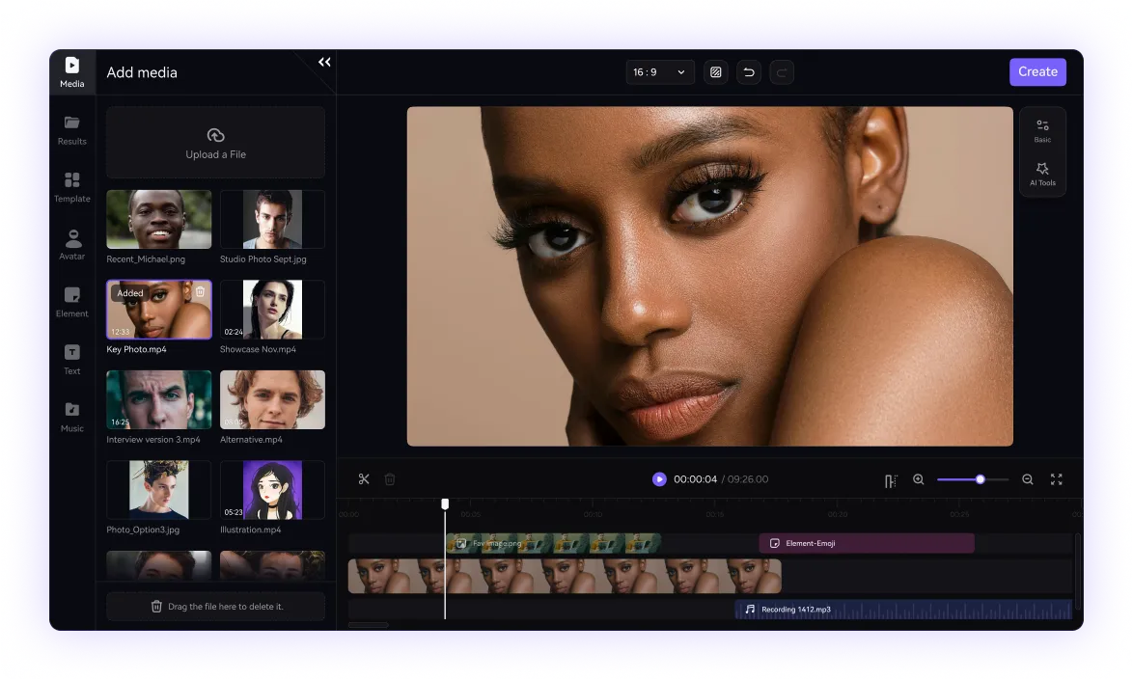Adjust the timeline zoom slider
The width and height of the screenshot is (1133, 680).
point(980,478)
